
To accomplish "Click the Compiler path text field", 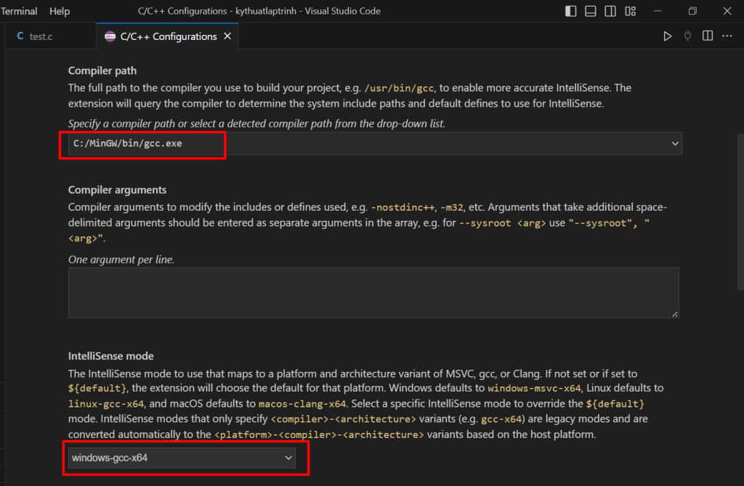I will click(x=363, y=144).
